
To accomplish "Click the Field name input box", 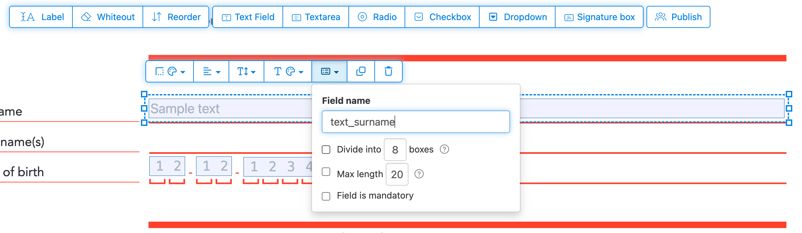I will click(x=416, y=122).
